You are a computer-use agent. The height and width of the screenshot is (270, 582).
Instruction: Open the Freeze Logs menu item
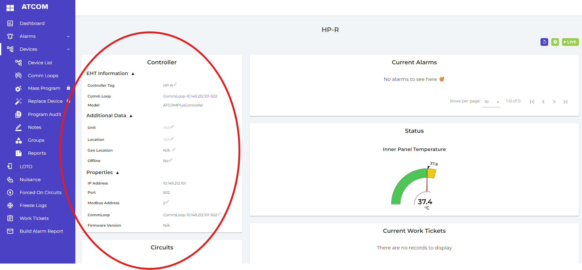(33, 205)
